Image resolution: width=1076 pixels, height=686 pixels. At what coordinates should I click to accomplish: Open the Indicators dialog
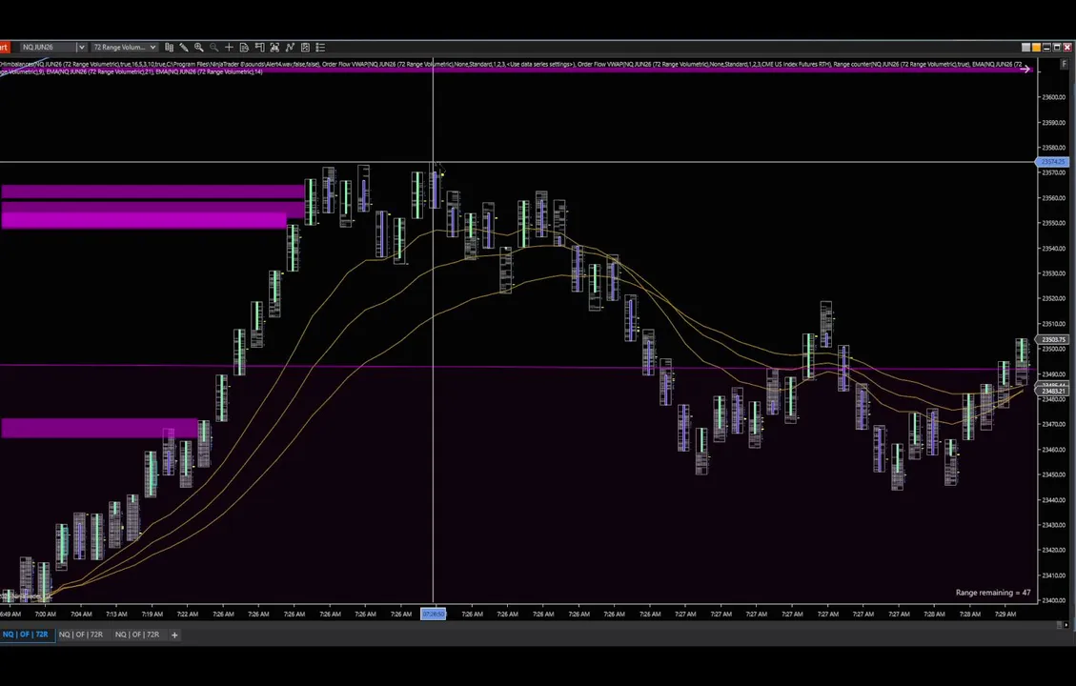[x=290, y=48]
